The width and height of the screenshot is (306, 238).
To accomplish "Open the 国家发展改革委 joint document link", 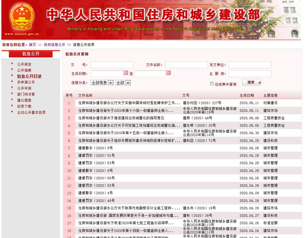I will coord(128,216).
